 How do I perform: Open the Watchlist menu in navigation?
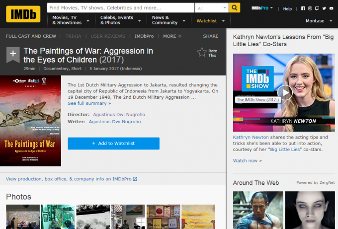point(210,21)
